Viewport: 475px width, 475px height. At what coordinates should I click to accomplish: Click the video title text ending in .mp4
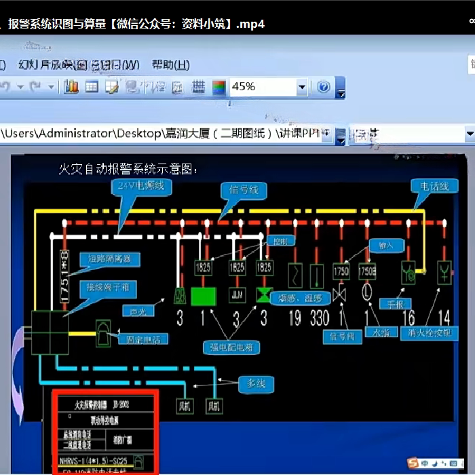tap(136, 24)
